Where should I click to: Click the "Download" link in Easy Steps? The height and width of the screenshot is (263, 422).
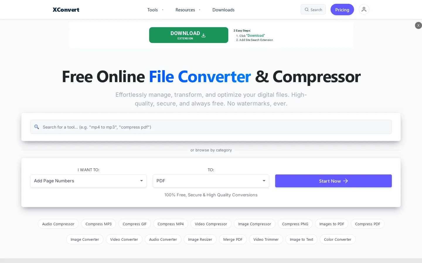pos(256,36)
